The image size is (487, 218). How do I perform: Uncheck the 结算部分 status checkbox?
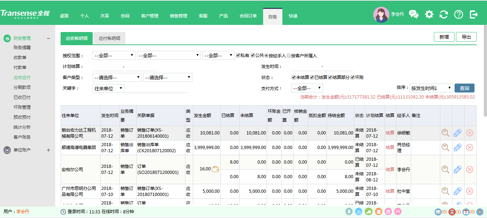pos(330,77)
